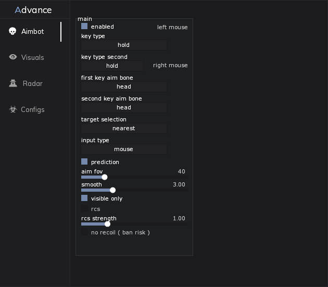Screen dimensions: 328x287
Task: Open the target selection dropdown
Action: click(x=124, y=128)
